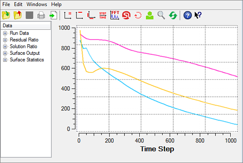
Task: Click the green refresh arrows icon
Action: 173,15
